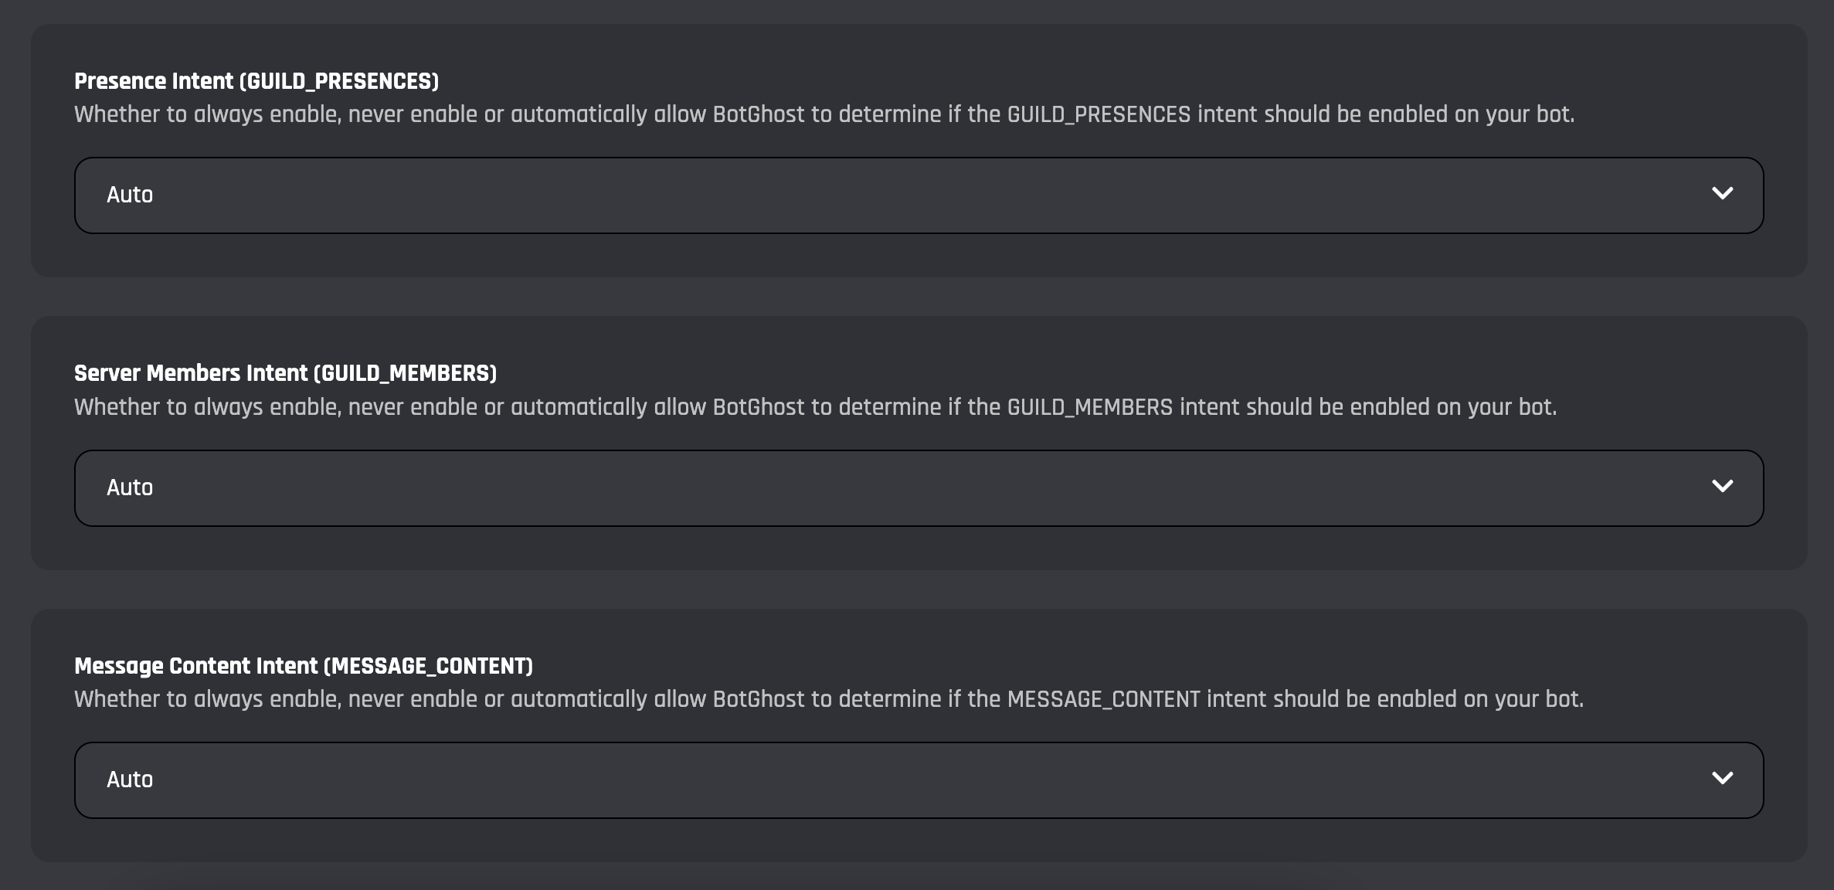Click the Server Members Intent chevron arrow
The height and width of the screenshot is (890, 1834).
coord(1722,486)
